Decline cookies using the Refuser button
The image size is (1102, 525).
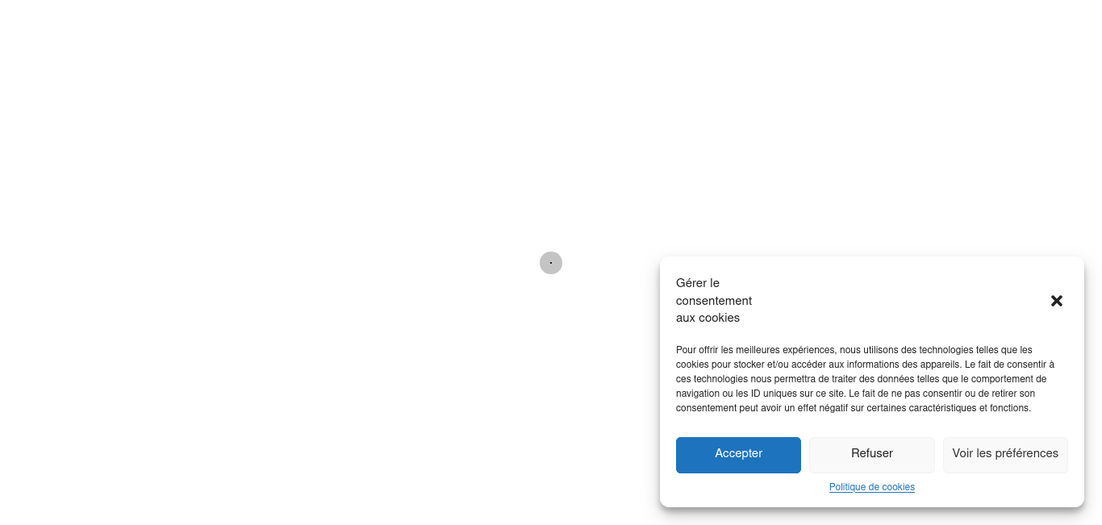pyautogui.click(x=872, y=455)
